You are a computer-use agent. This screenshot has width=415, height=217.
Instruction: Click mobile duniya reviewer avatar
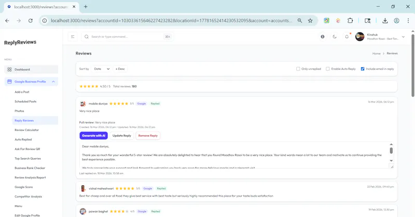83,104
